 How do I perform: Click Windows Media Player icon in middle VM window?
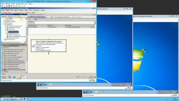click(56, 85)
